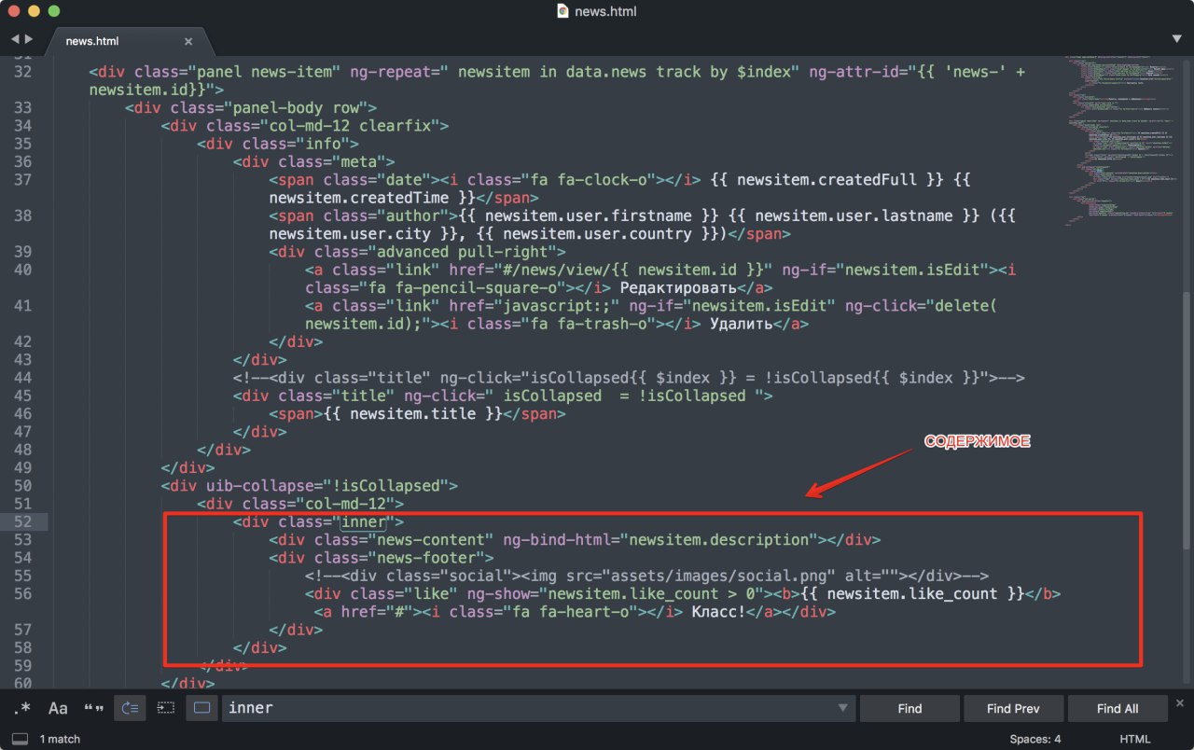This screenshot has height=750, width=1194.
Task: Click line number 44 in the gutter
Action: coord(23,378)
